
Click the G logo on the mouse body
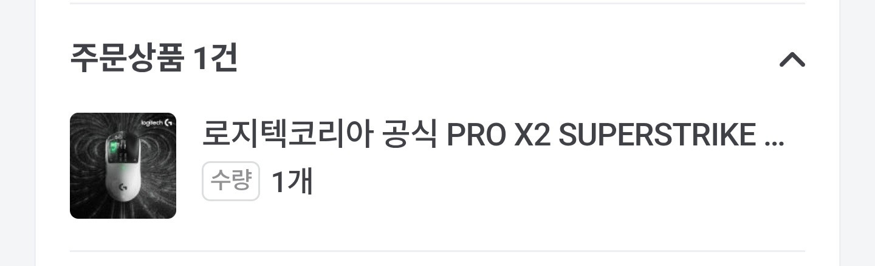point(123,187)
